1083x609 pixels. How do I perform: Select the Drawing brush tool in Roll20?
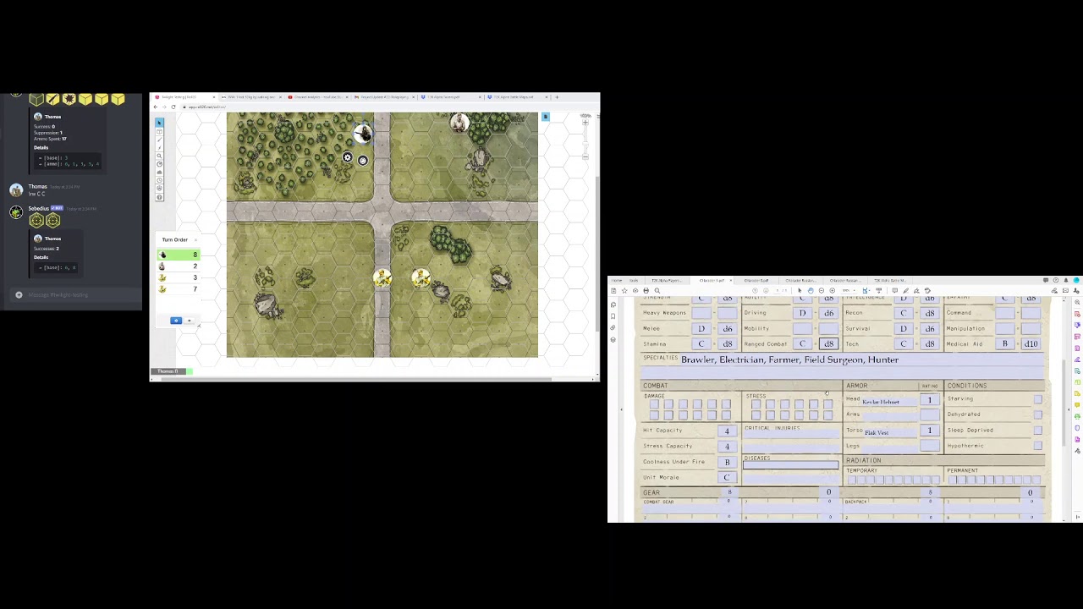(x=159, y=140)
